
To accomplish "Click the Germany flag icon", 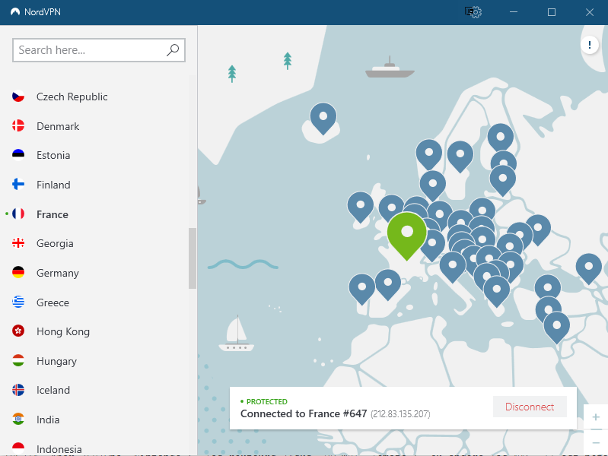I will point(18,272).
